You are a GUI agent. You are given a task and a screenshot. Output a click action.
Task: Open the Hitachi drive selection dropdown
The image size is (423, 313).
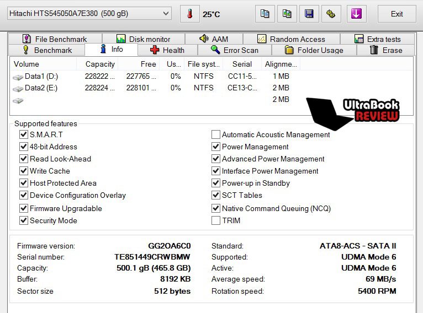pyautogui.click(x=89, y=13)
